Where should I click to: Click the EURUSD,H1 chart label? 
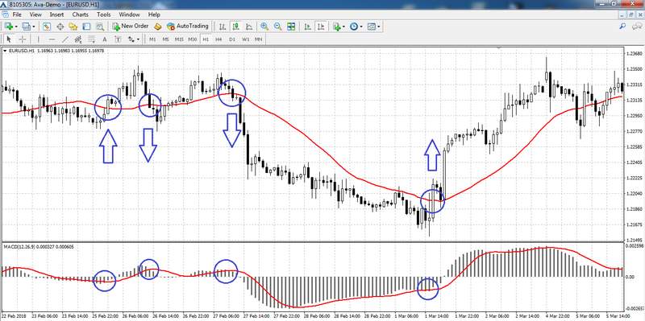point(21,51)
